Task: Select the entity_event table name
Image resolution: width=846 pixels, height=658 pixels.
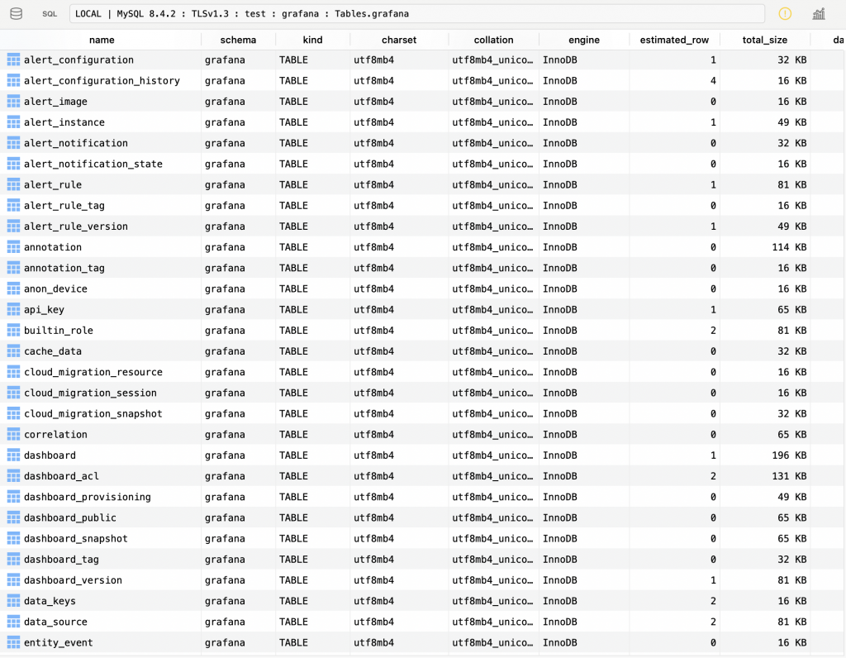Action: tap(59, 643)
